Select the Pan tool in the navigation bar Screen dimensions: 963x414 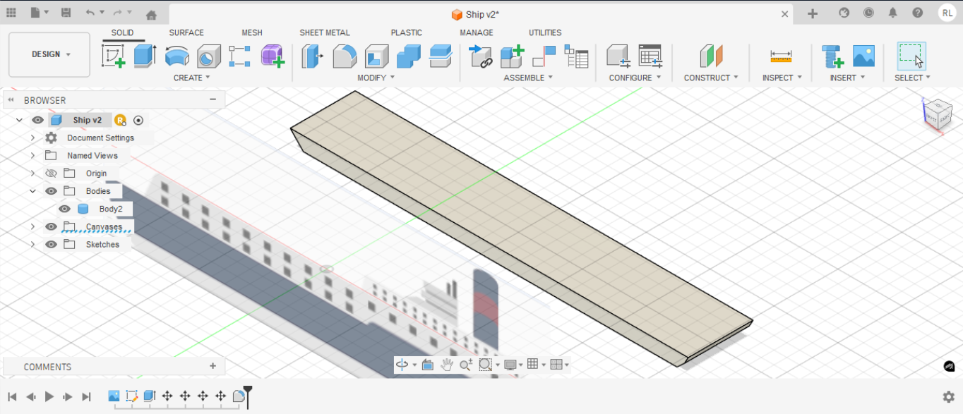tap(448, 365)
